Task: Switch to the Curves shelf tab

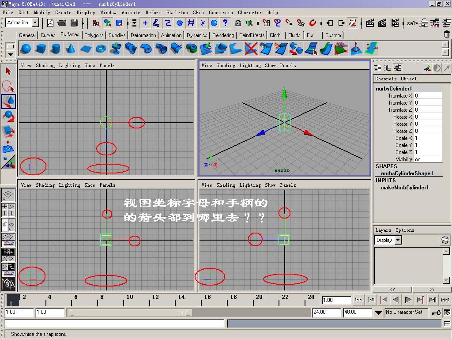Action: point(48,35)
